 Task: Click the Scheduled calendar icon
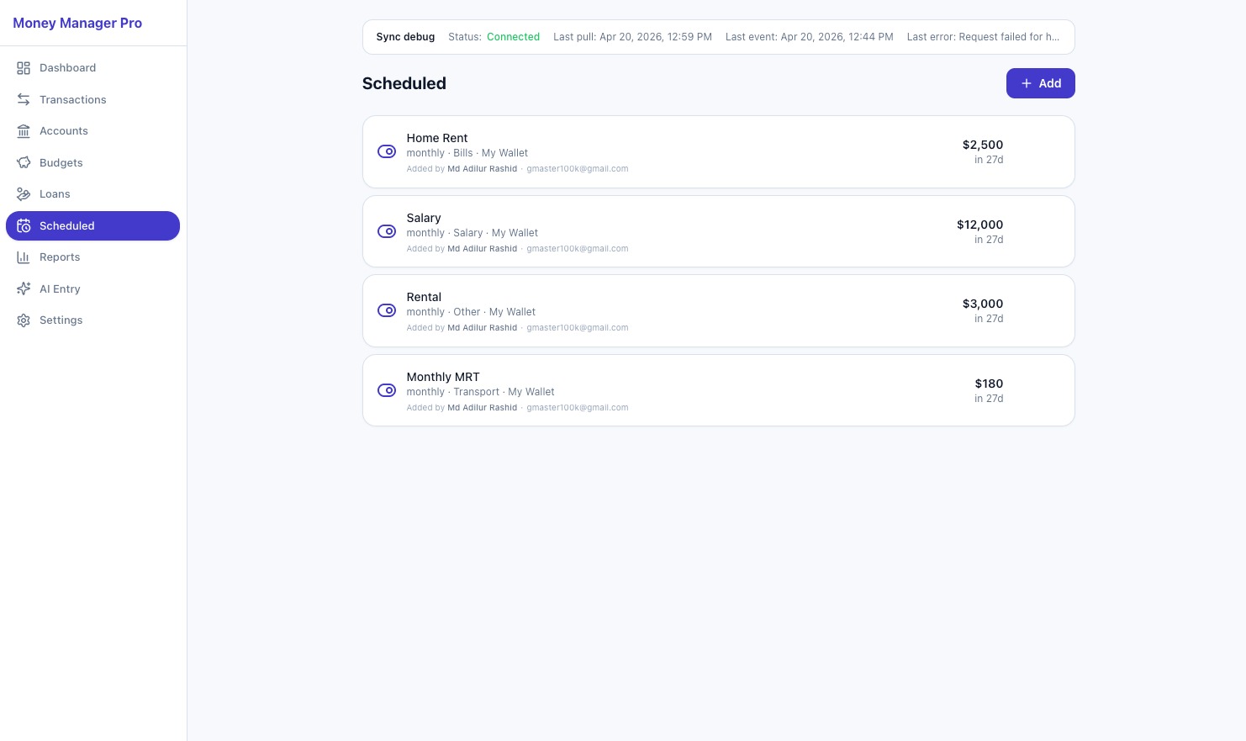point(24,225)
